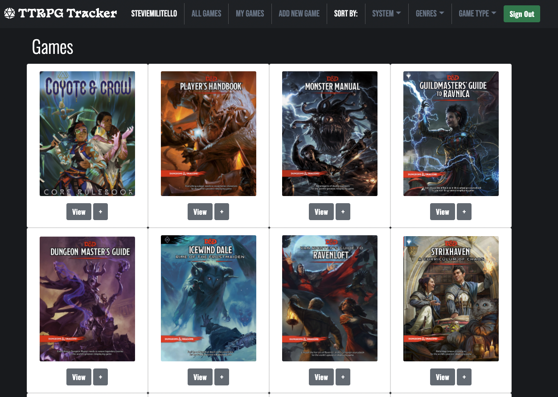Add Guildmasters' Guide to Ravnica with plus
Image resolution: width=558 pixels, height=397 pixels.
coord(464,212)
